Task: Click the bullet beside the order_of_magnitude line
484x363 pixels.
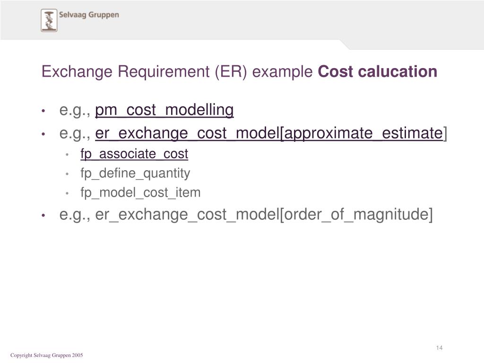Action: coord(43,216)
